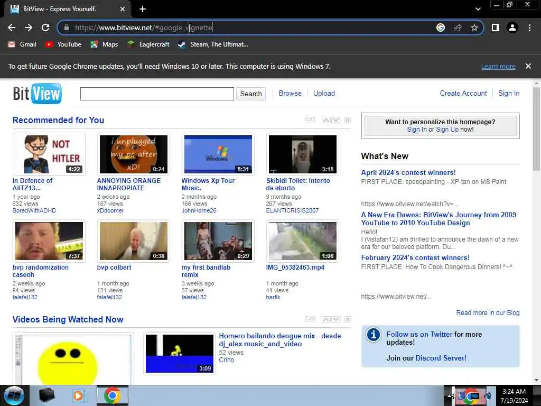Click Sign In in header
The width and height of the screenshot is (541, 406).
coord(509,93)
